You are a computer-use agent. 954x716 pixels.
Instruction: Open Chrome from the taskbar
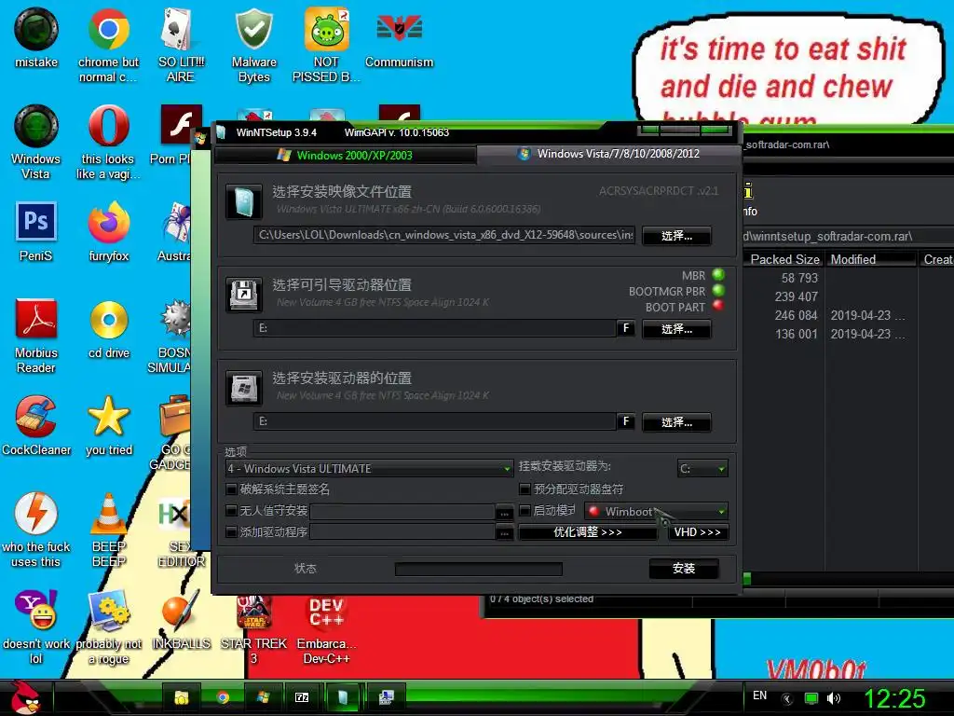pos(223,697)
